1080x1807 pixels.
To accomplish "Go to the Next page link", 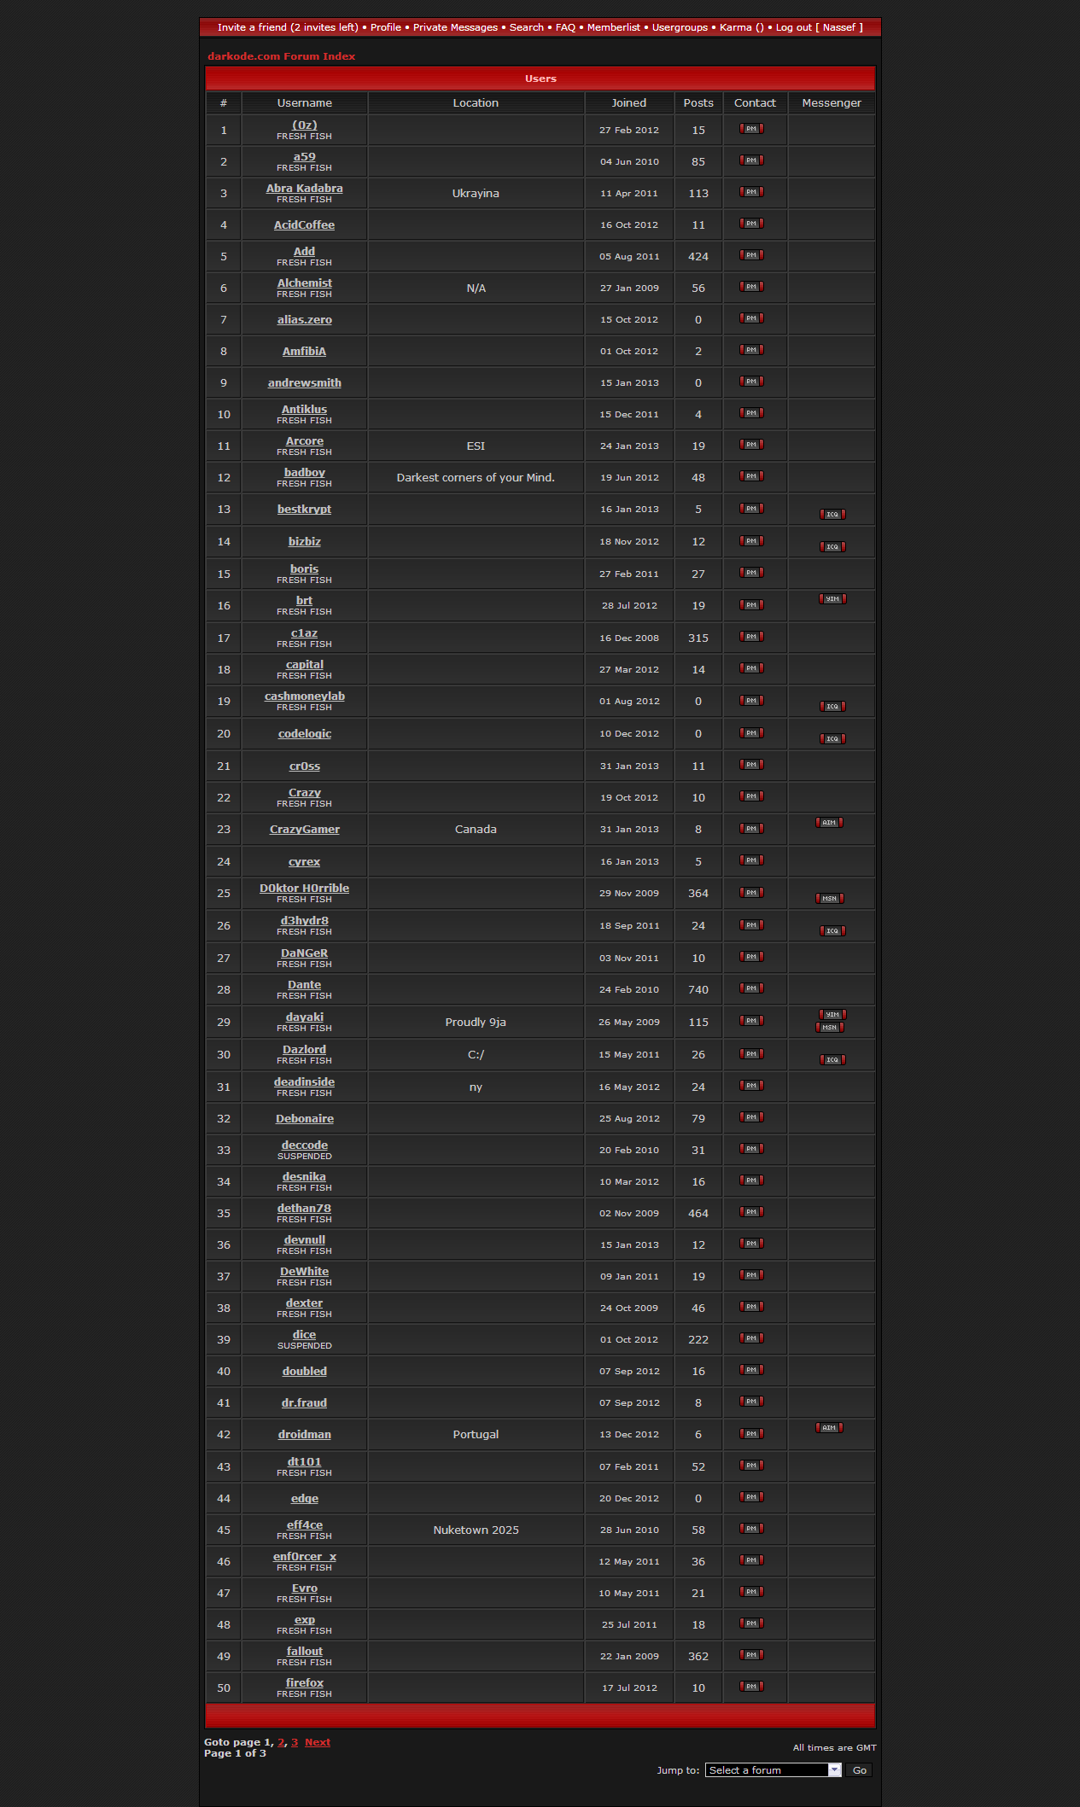I will (317, 1742).
